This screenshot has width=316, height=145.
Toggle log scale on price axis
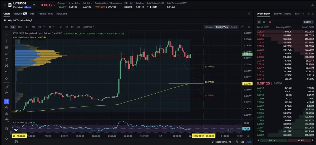coord(243,142)
